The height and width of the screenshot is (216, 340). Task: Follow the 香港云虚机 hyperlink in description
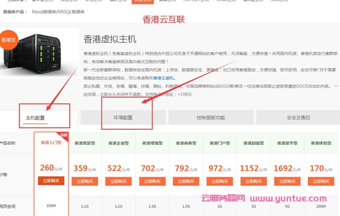[164, 78]
